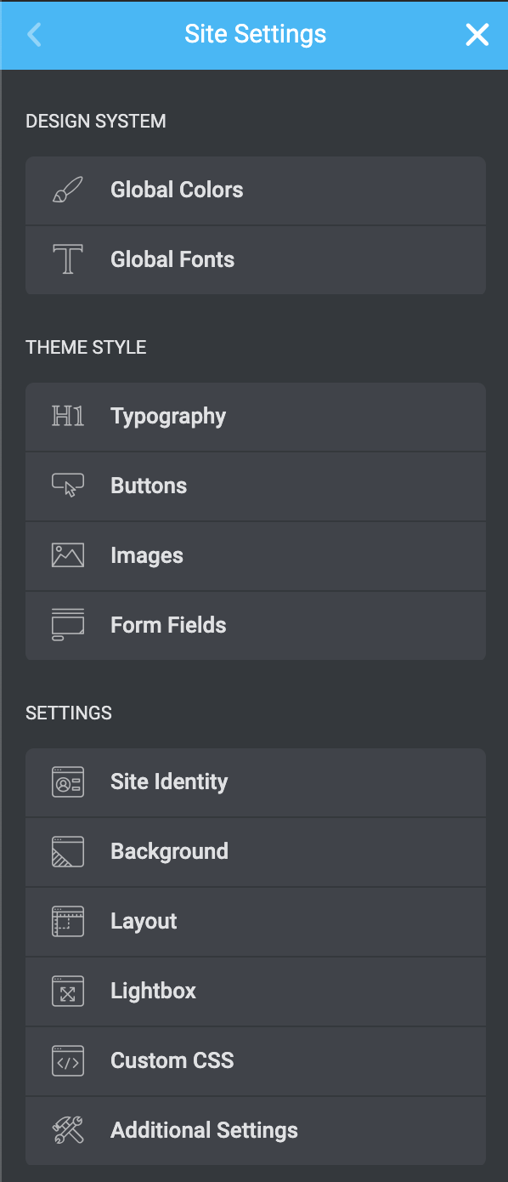Click the Form Fields icon
508x1182 pixels.
click(68, 626)
